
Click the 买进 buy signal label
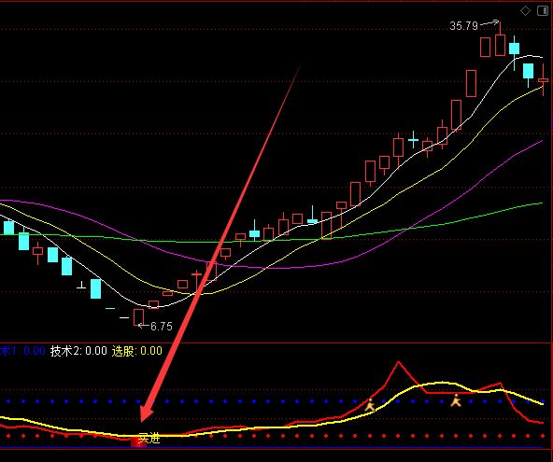point(149,438)
